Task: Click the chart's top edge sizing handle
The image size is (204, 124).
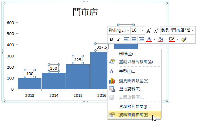Action: tap(85, 2)
